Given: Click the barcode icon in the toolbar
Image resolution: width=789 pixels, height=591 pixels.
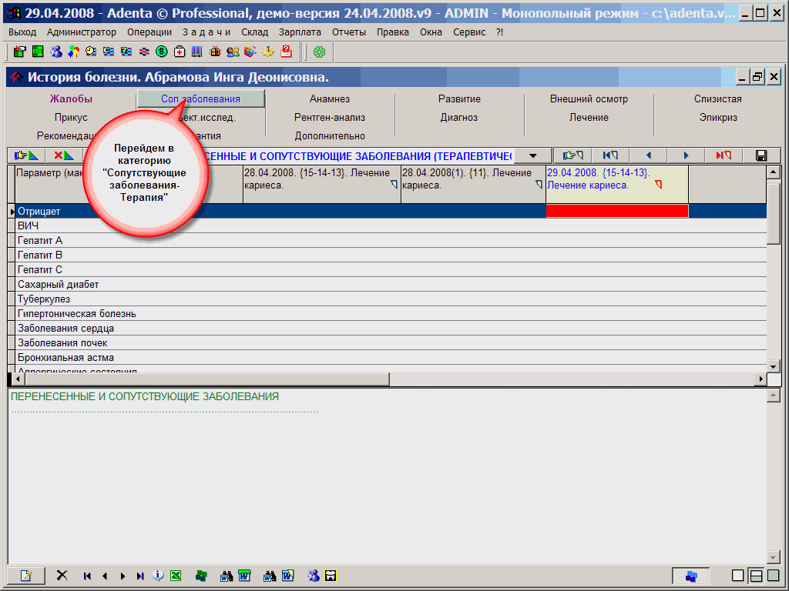Looking at the screenshot, I should pos(197,52).
